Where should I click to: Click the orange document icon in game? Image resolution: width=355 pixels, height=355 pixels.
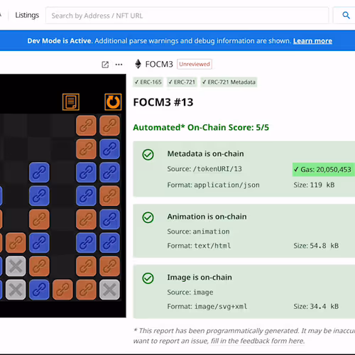[71, 102]
